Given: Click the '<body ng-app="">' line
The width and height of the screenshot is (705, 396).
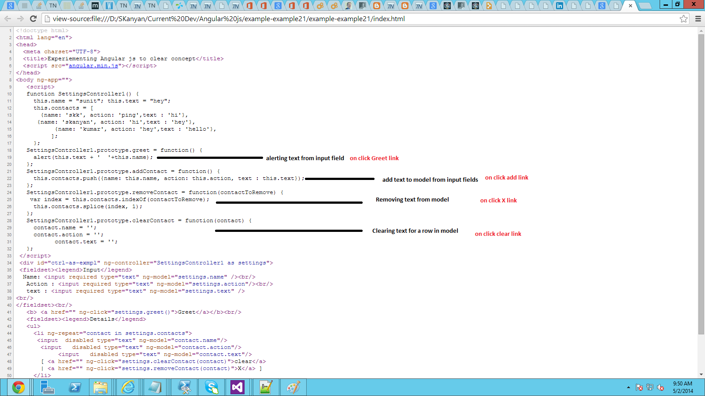Looking at the screenshot, I should (x=44, y=80).
